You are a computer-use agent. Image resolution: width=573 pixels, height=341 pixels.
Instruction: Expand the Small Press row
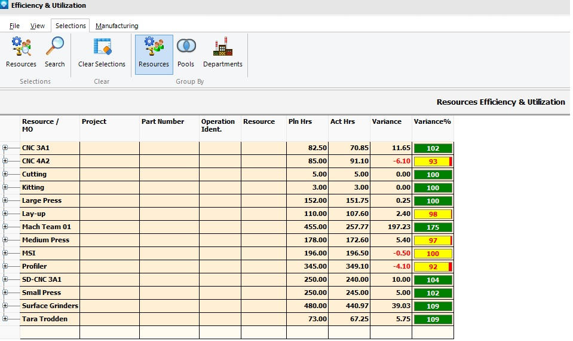[5, 293]
